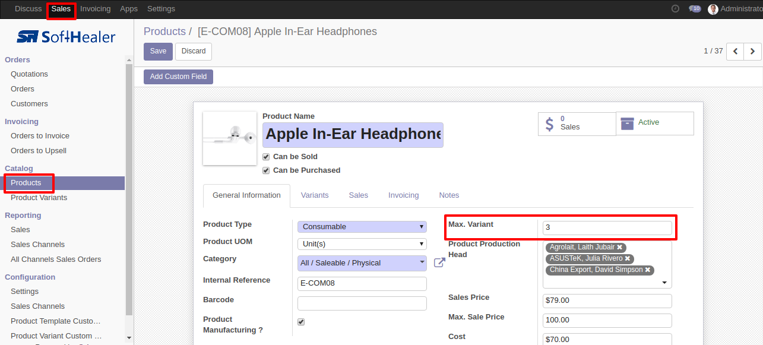The width and height of the screenshot is (763, 345).
Task: Open Customers in sidebar
Action: coord(29,104)
